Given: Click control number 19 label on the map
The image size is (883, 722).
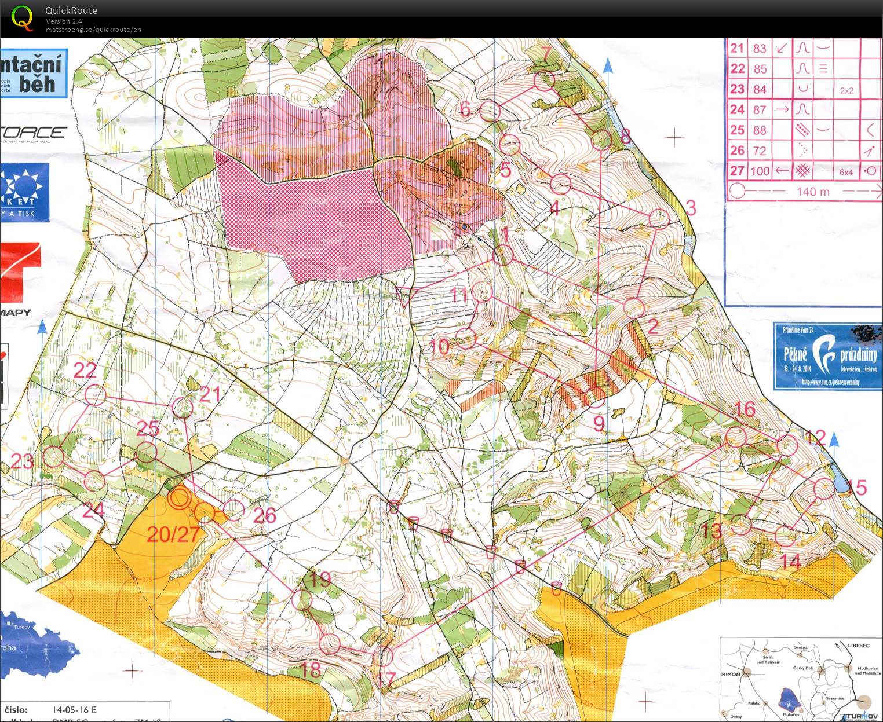Looking at the screenshot, I should (x=319, y=578).
